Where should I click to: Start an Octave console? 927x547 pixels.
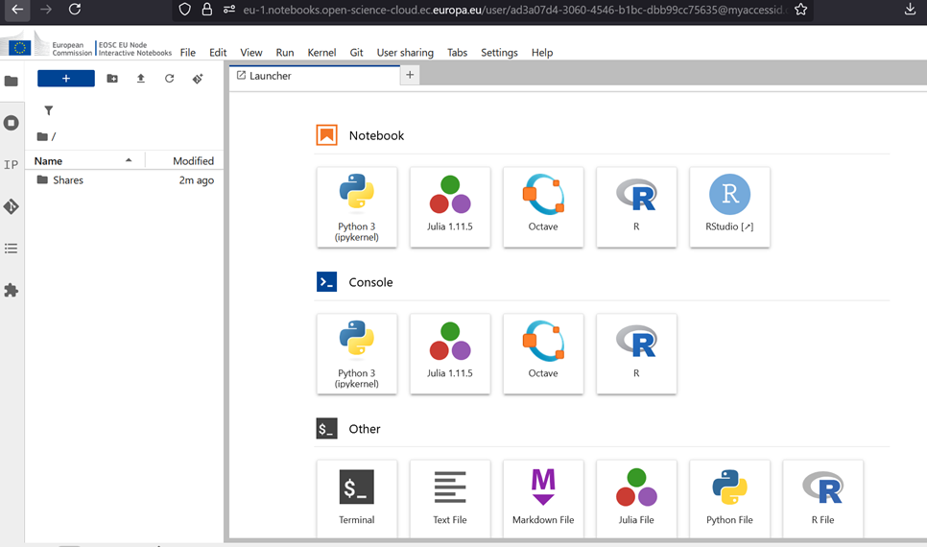543,353
